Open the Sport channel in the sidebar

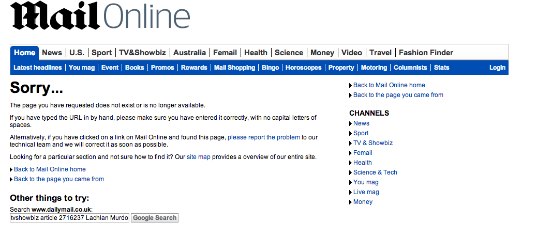pyautogui.click(x=361, y=133)
